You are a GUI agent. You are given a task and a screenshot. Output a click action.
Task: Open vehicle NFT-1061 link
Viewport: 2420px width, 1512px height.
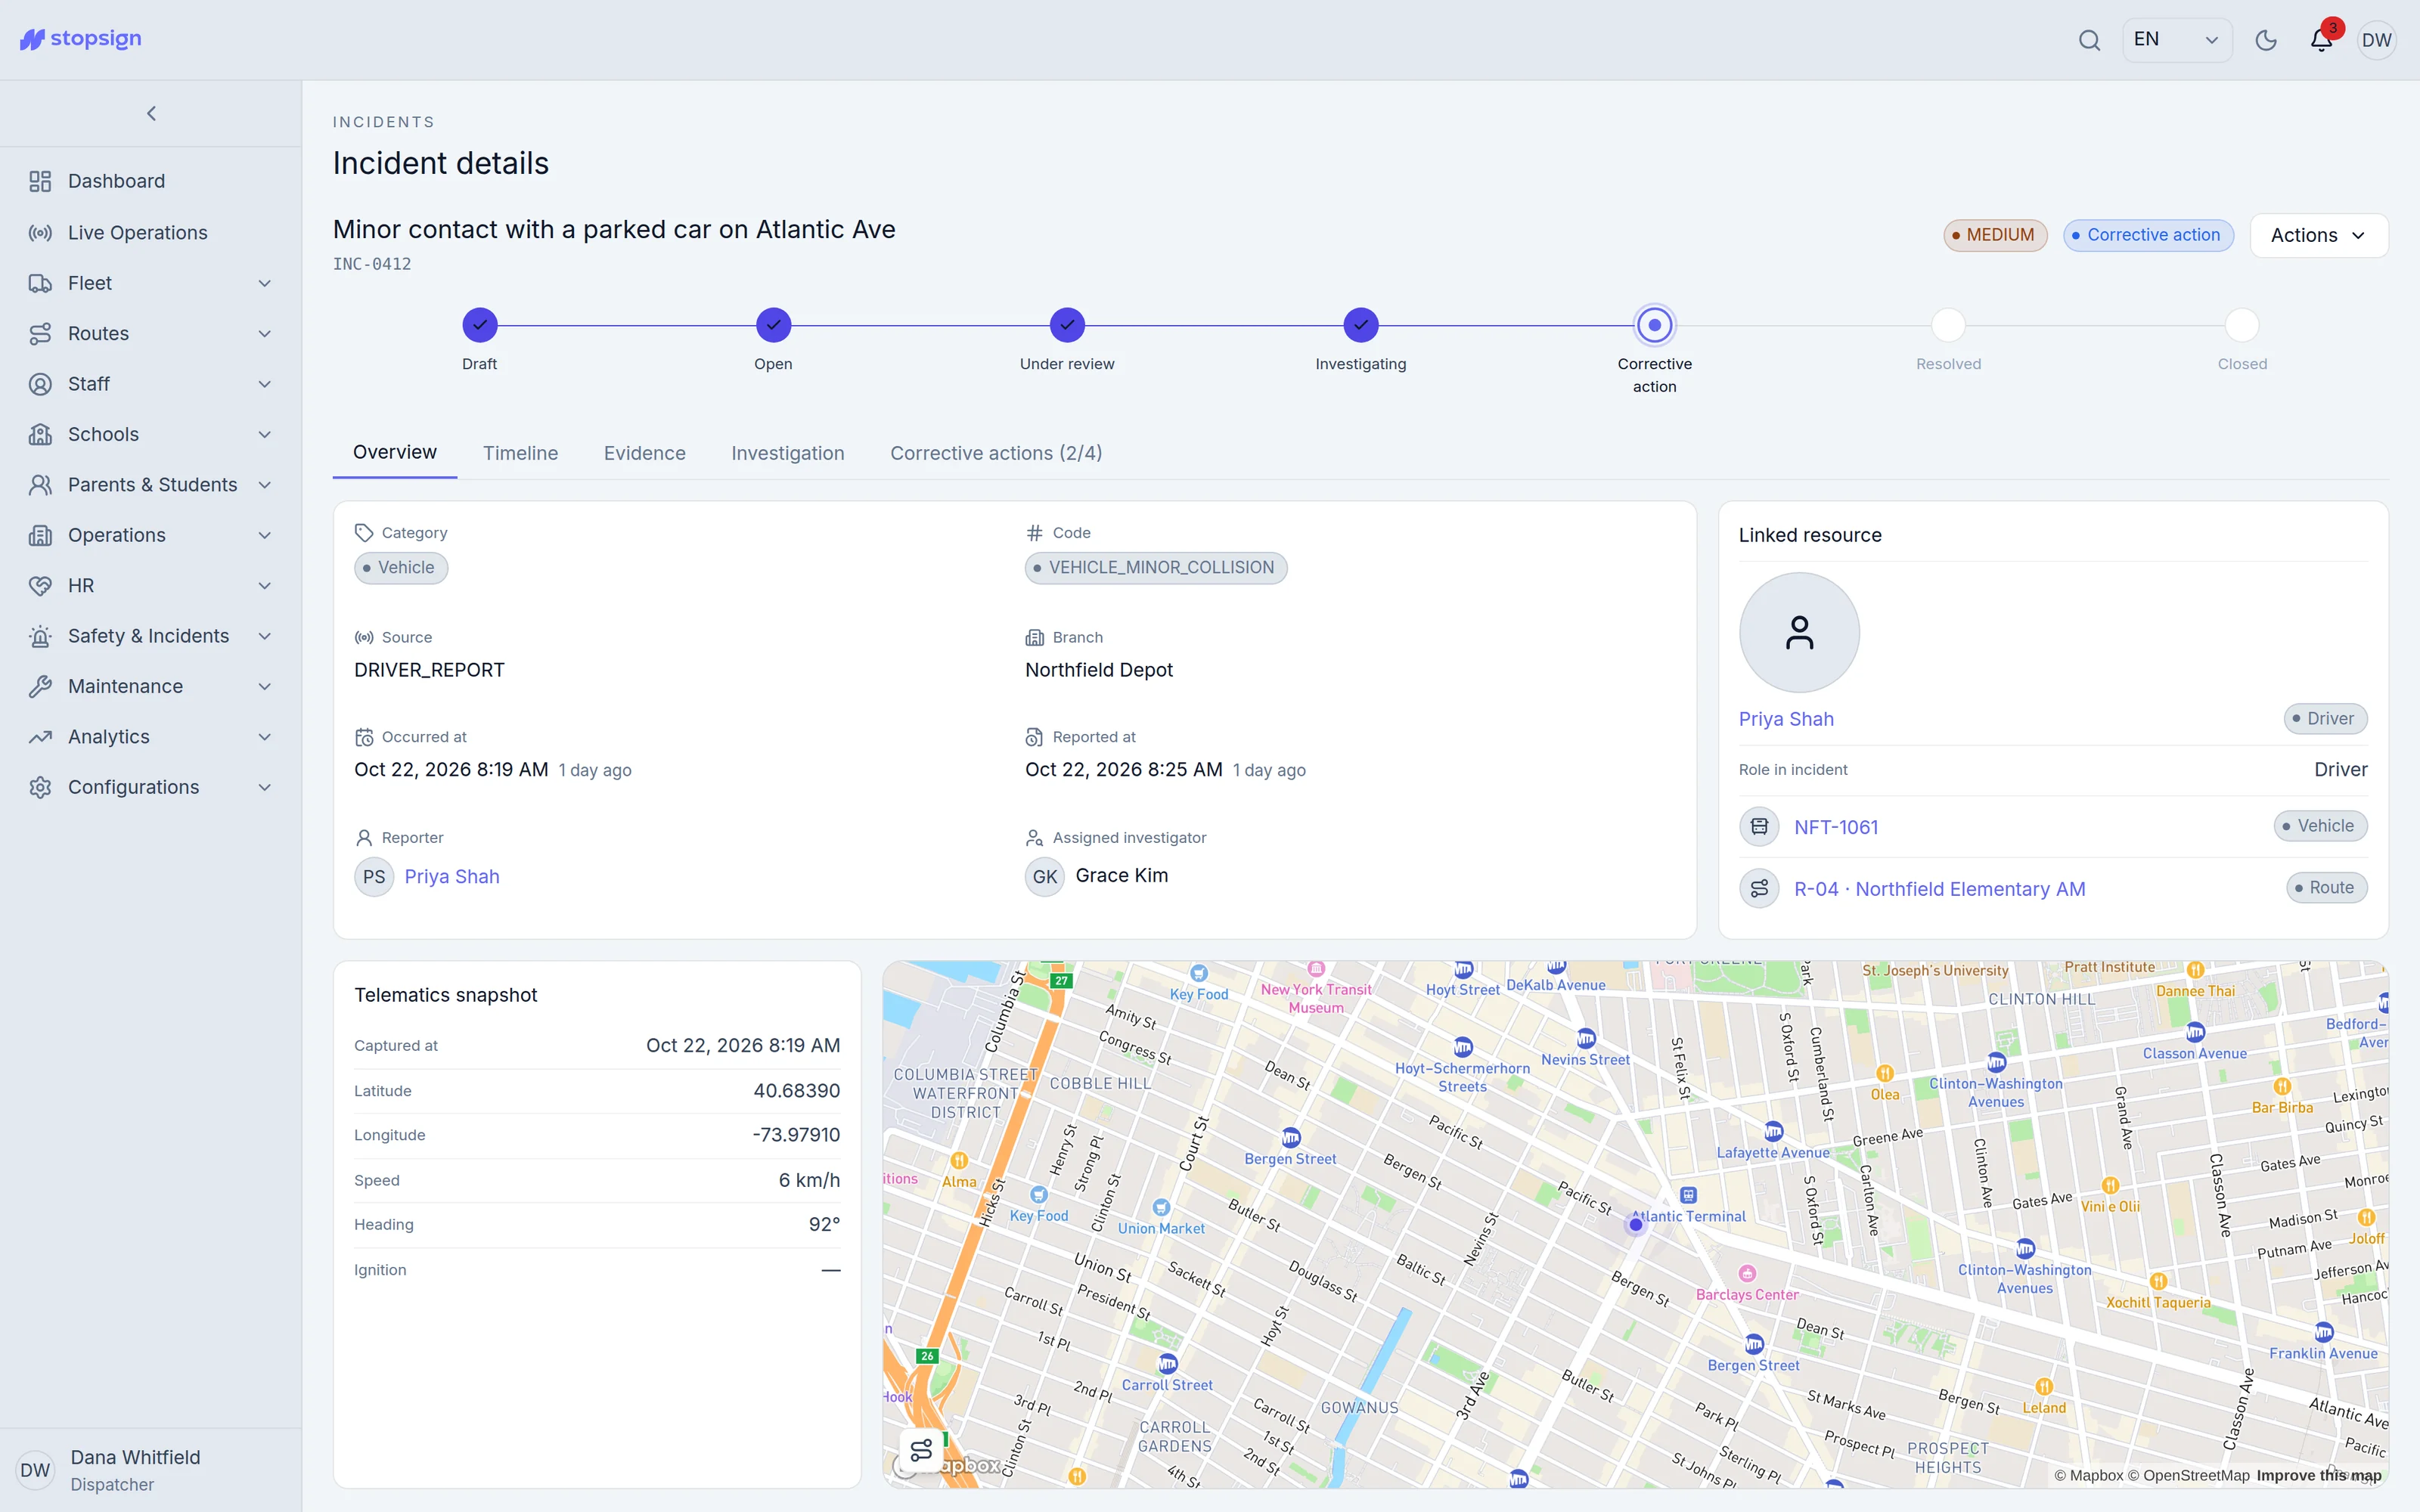tap(1836, 827)
